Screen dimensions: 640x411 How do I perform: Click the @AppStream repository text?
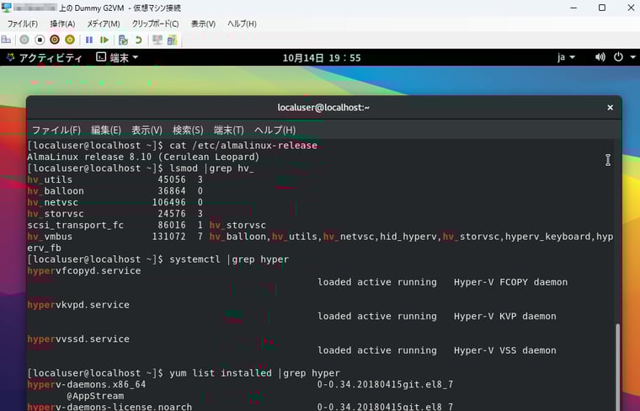95,396
